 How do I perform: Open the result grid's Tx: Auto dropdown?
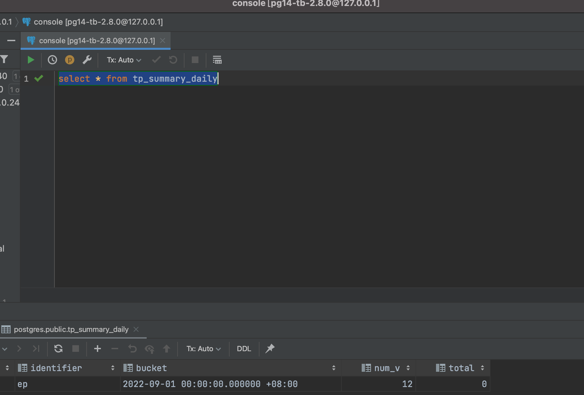pyautogui.click(x=203, y=349)
